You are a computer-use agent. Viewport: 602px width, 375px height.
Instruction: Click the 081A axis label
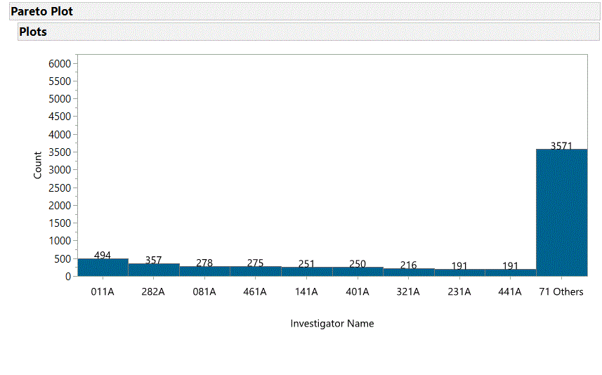pos(204,291)
